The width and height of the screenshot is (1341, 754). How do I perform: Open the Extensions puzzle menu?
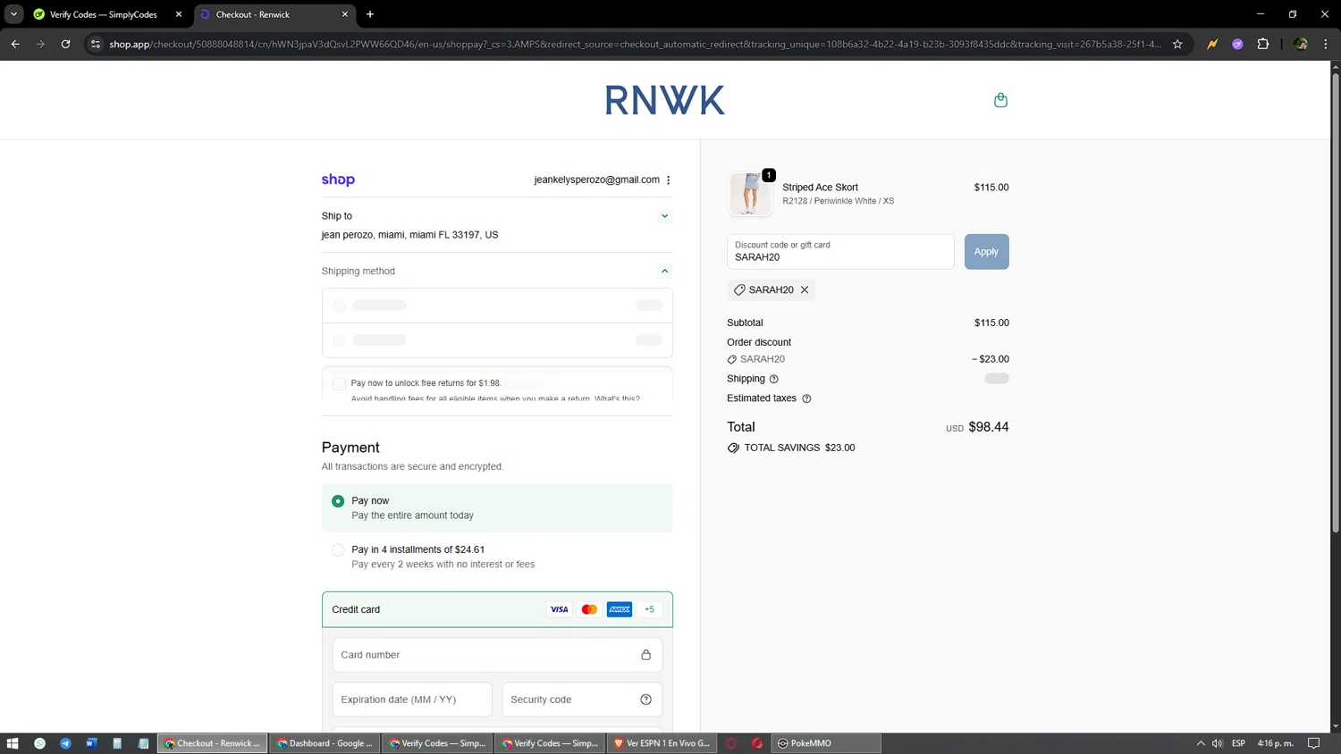[1263, 44]
